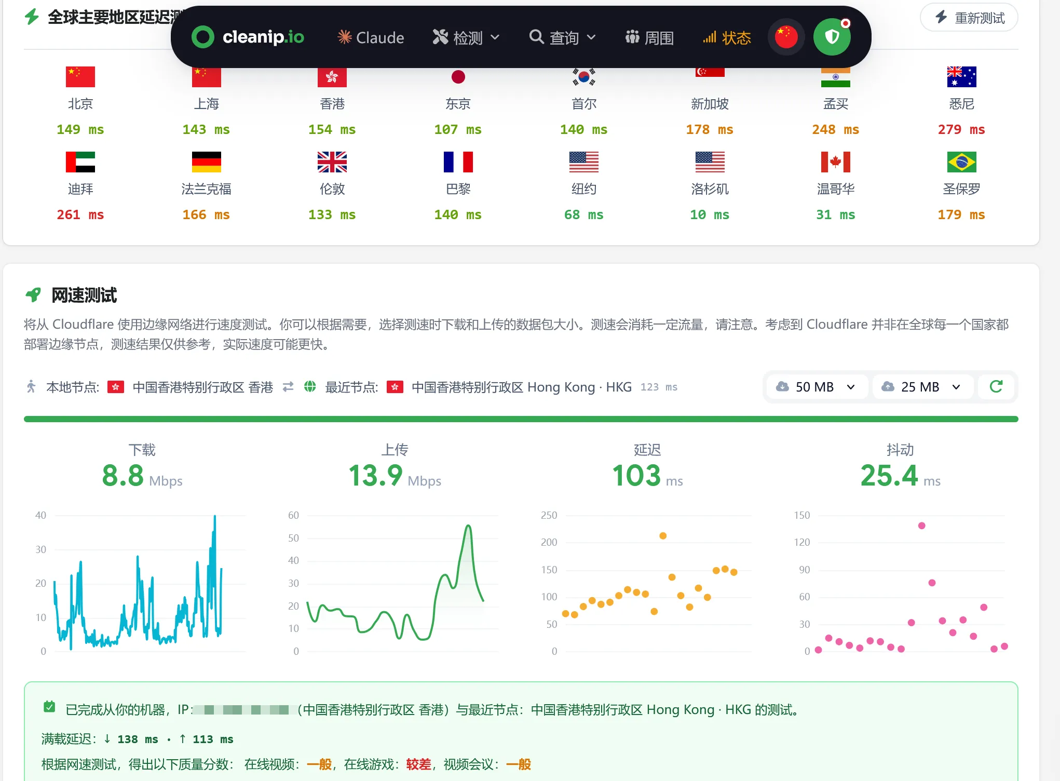Click the China flag language button
Image resolution: width=1060 pixels, height=781 pixels.
tap(786, 37)
